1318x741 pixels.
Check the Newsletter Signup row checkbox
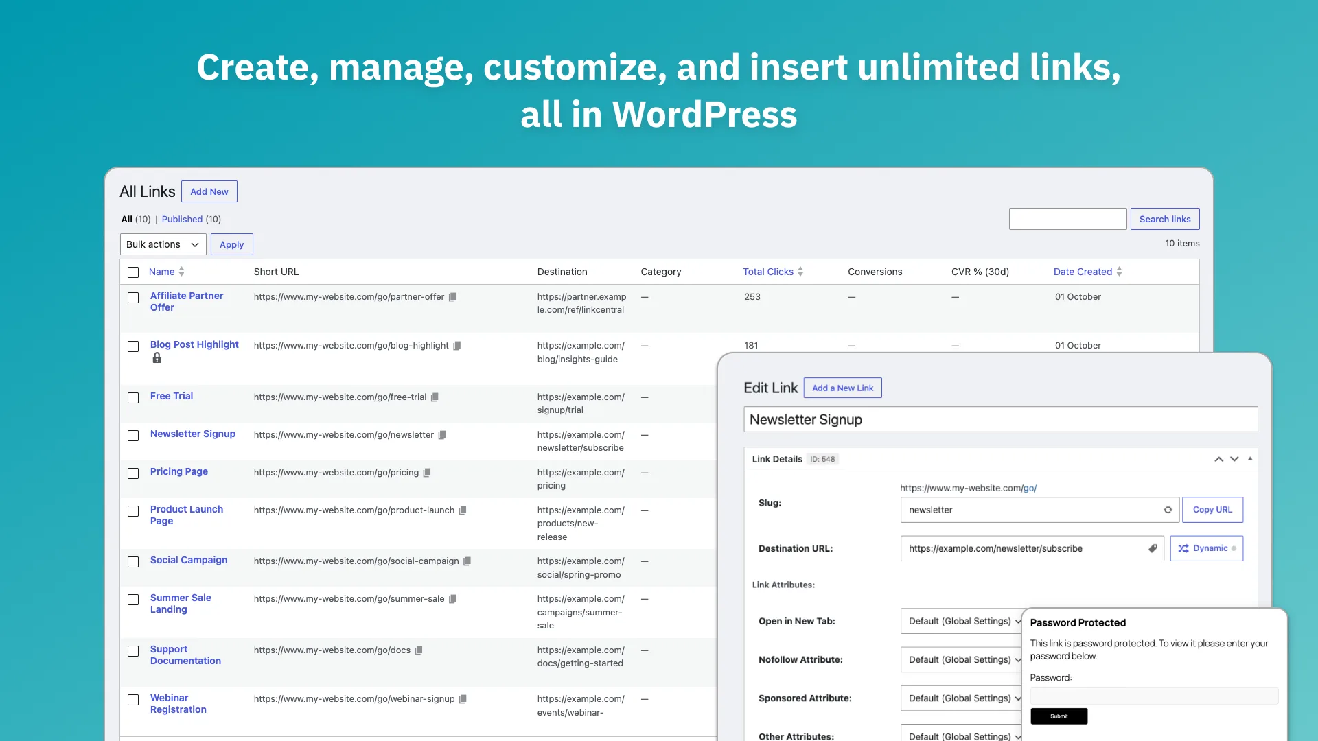pyautogui.click(x=133, y=436)
